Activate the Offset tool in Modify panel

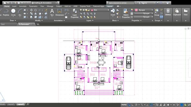[x=46, y=17]
